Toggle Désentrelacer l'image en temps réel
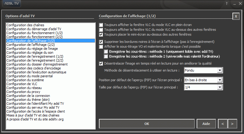The width and height of the screenshot is (244, 134). tap(101, 63)
